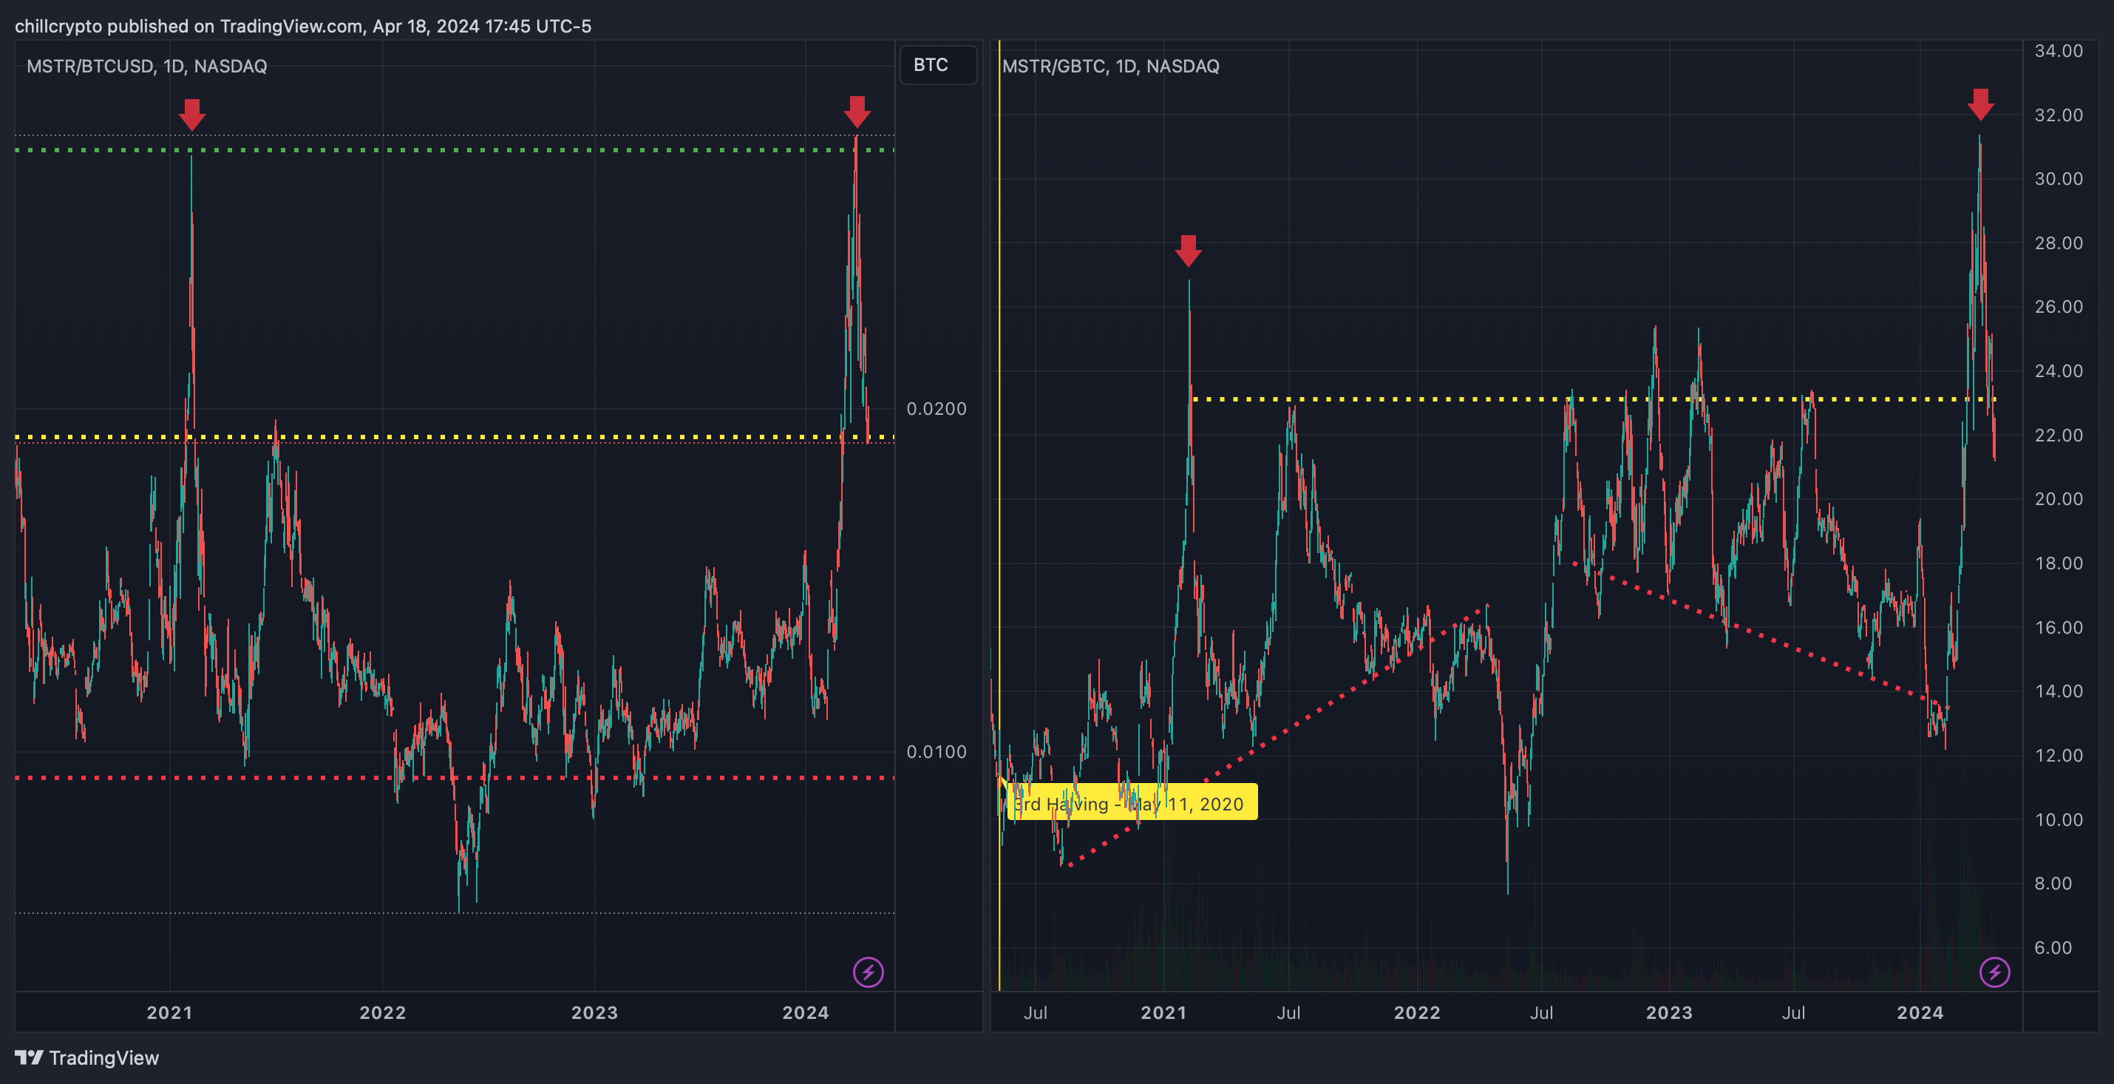Click the 12.00 price axis label
The width and height of the screenshot is (2114, 1084).
(2059, 756)
